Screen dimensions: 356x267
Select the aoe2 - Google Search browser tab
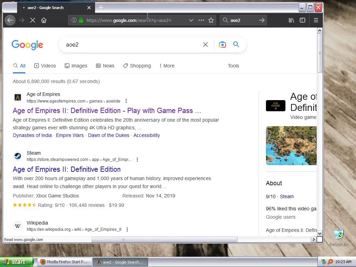tap(55, 8)
